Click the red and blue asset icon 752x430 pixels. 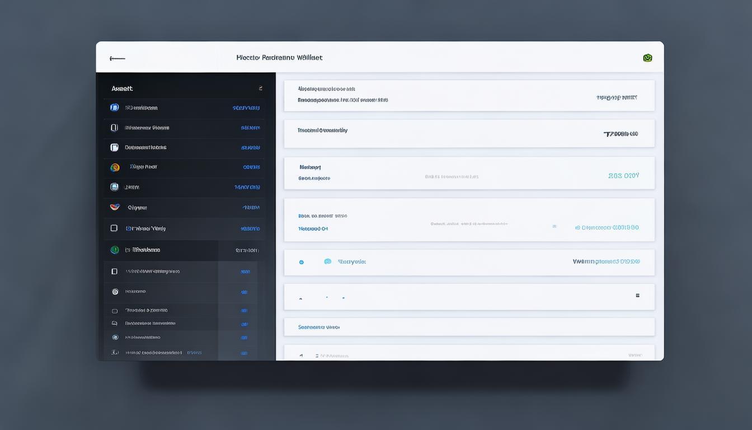[115, 207]
